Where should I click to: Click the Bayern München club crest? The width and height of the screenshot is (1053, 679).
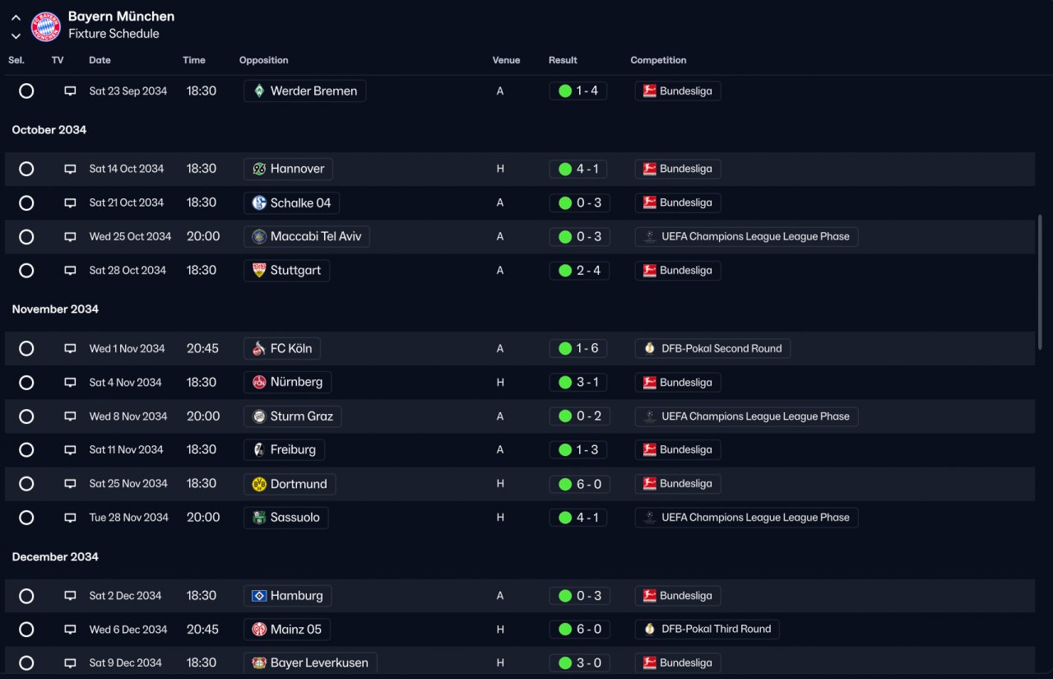[46, 26]
